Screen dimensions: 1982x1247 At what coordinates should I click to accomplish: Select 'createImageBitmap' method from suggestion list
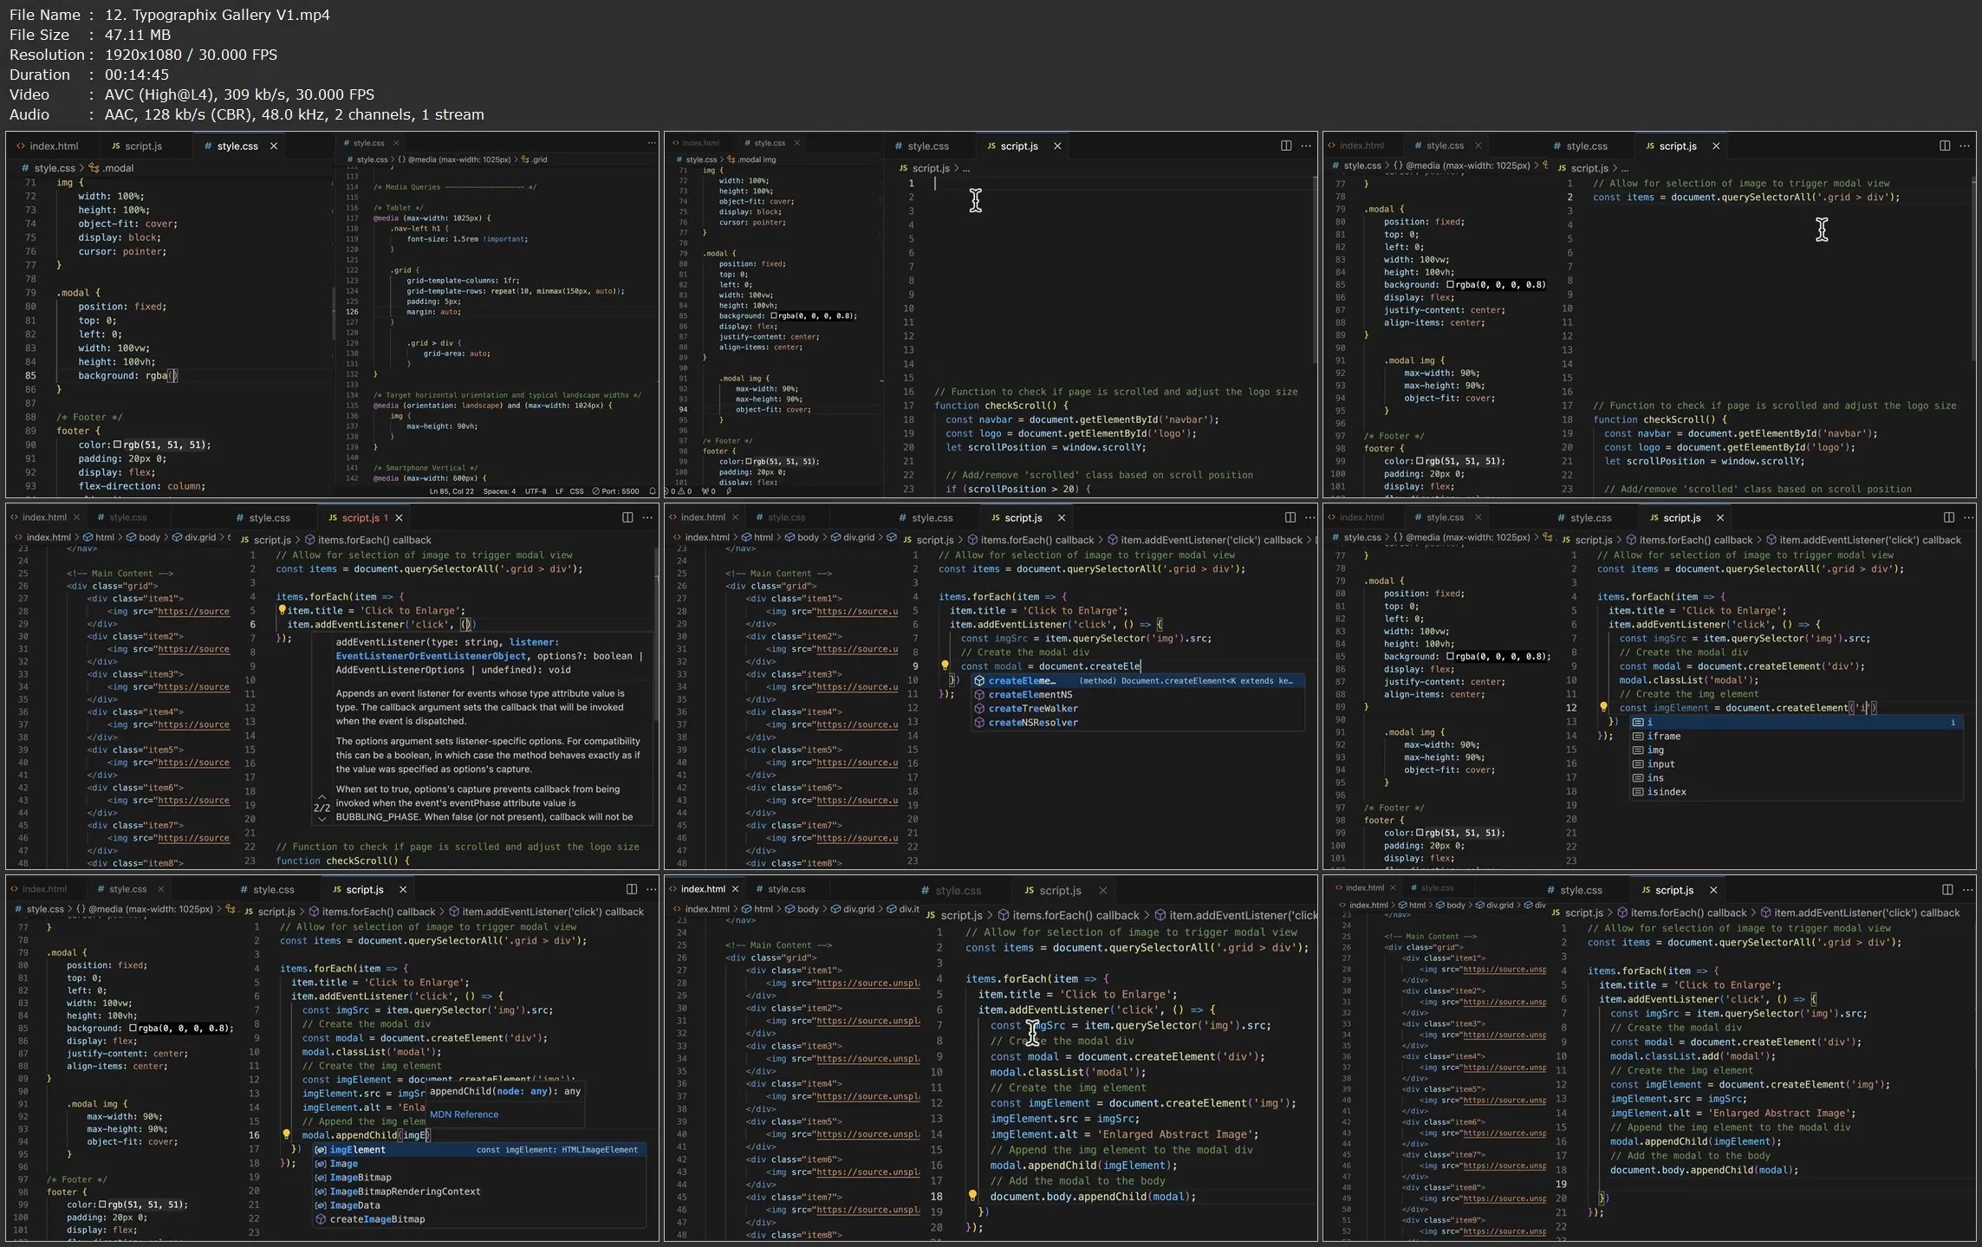pos(377,1219)
